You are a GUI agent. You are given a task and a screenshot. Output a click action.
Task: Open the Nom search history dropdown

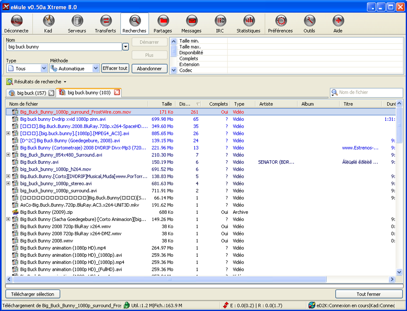[125, 47]
